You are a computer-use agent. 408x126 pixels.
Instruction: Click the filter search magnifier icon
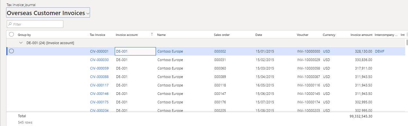pos(10,24)
